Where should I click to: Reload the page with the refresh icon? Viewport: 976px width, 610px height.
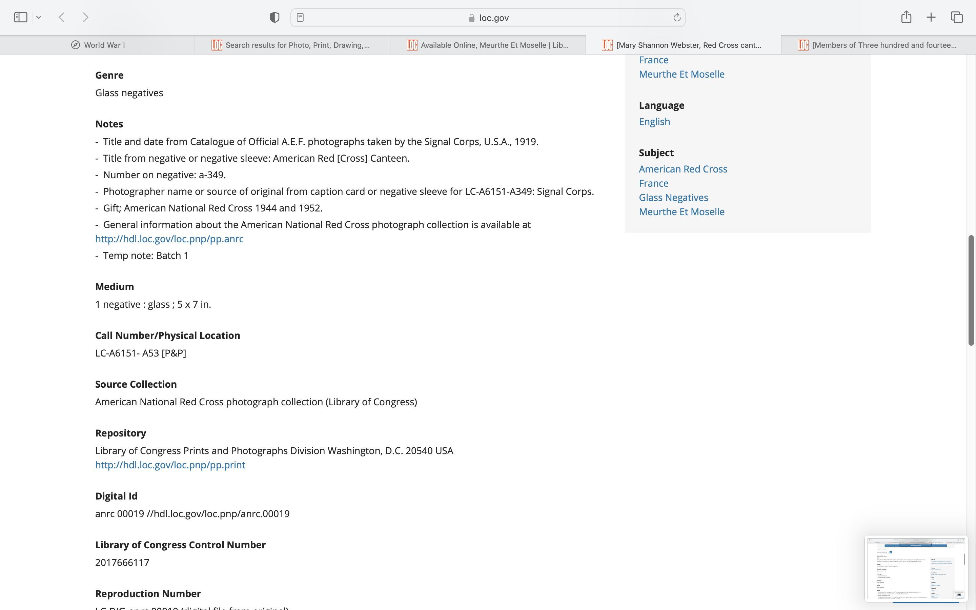(x=677, y=17)
